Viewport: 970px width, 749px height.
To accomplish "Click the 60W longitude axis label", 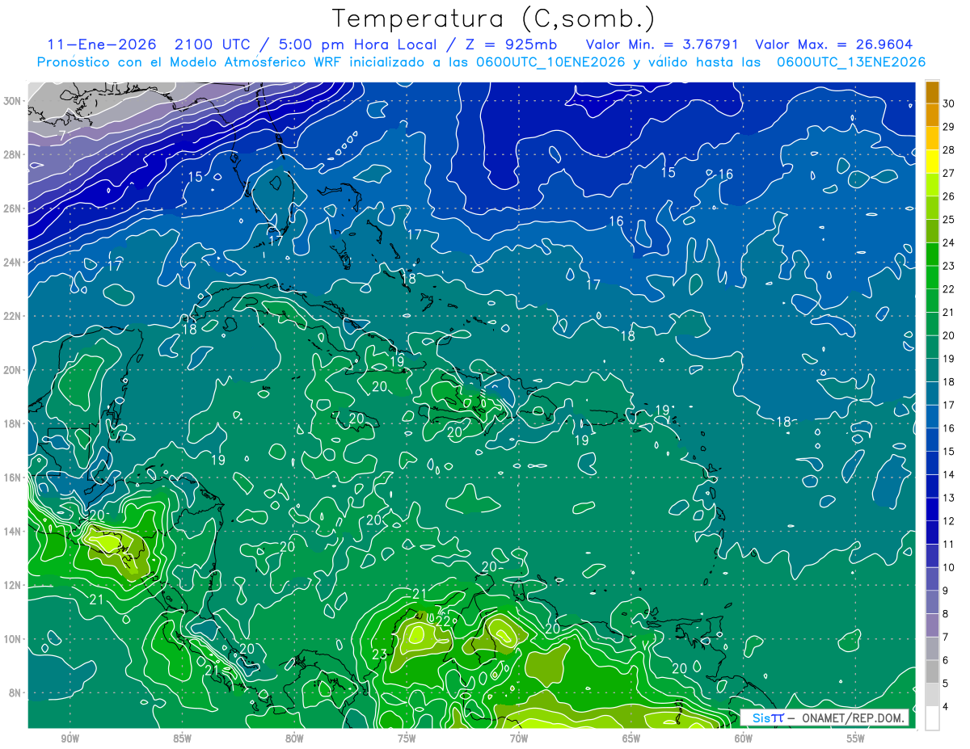I will [x=744, y=738].
